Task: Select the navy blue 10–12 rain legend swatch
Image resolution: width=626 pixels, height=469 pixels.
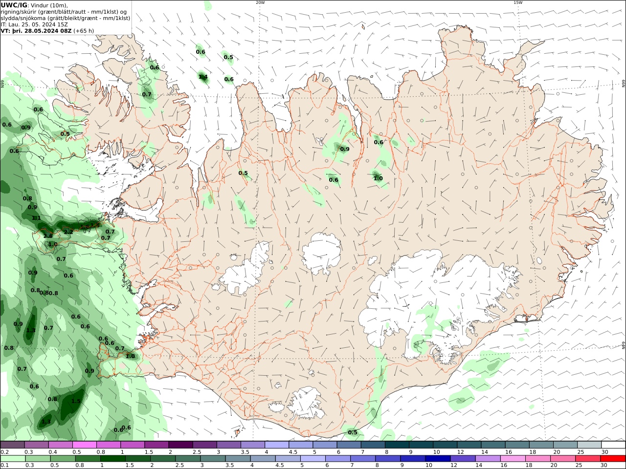Action: [x=437, y=459]
